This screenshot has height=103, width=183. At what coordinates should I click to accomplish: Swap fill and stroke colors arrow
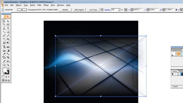click(9, 69)
